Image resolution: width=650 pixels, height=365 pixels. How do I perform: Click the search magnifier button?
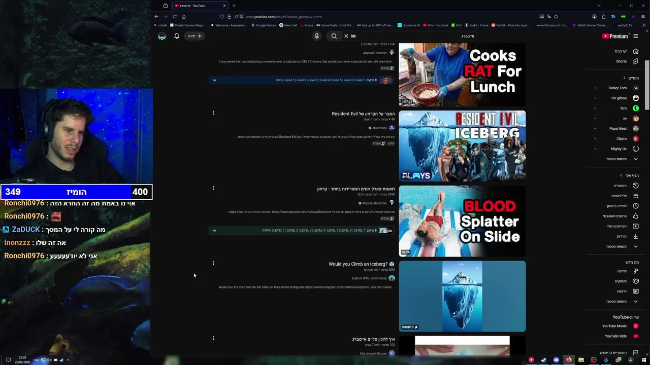[334, 36]
